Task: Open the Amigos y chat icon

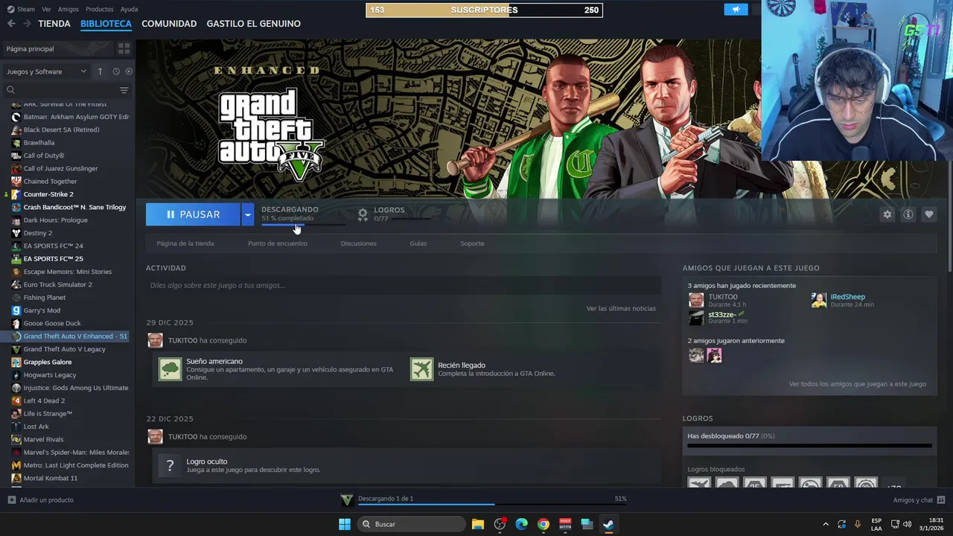Action: [x=941, y=500]
